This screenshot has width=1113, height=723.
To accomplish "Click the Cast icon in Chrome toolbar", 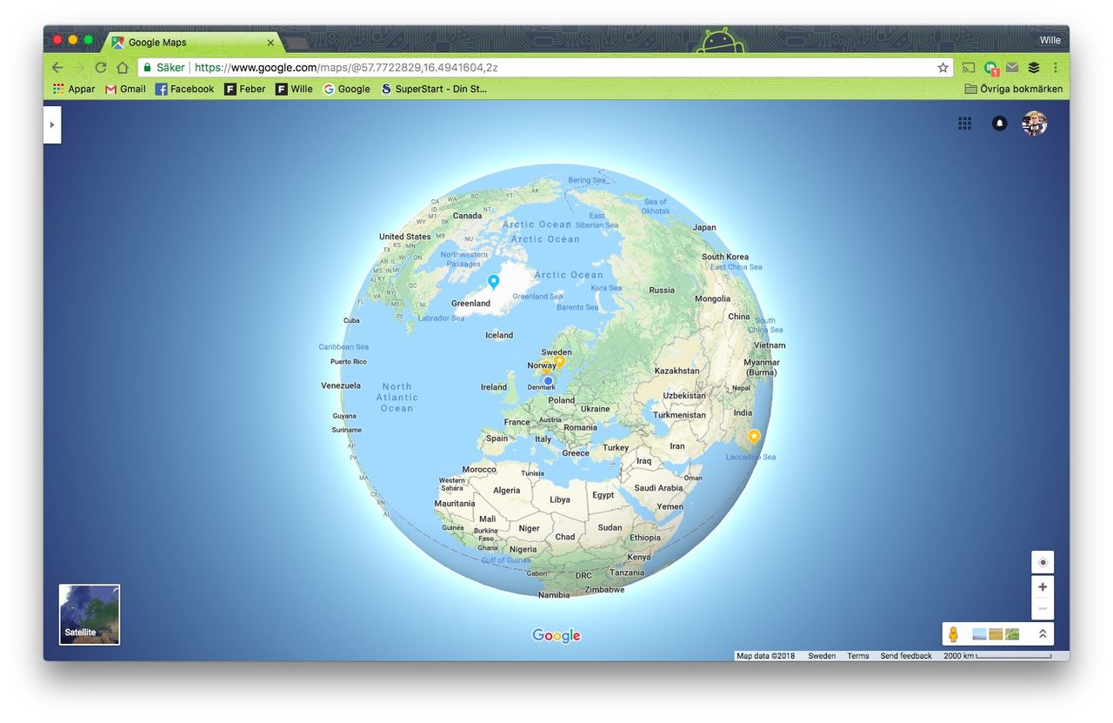I will click(968, 67).
